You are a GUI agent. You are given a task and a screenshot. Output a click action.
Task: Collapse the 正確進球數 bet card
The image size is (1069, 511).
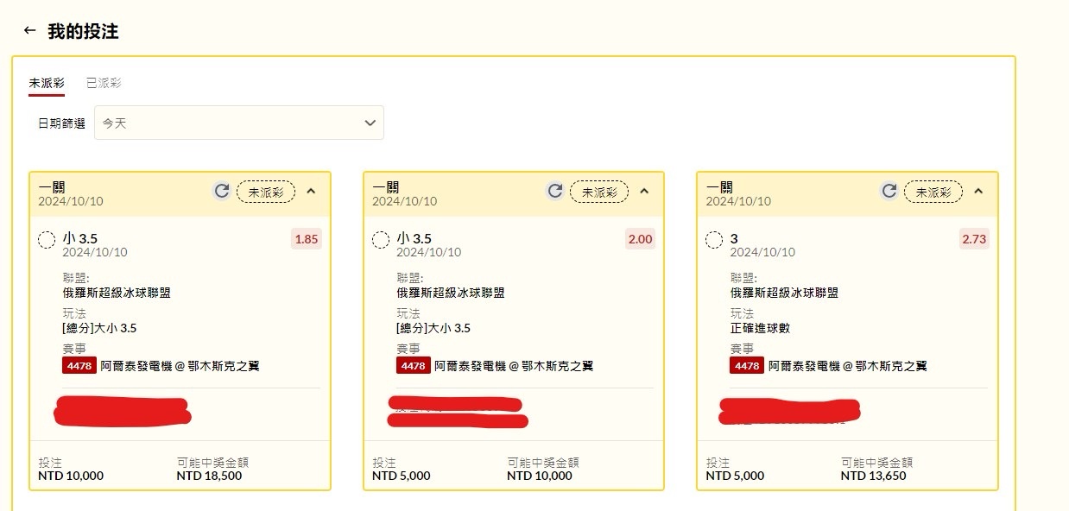coord(978,192)
